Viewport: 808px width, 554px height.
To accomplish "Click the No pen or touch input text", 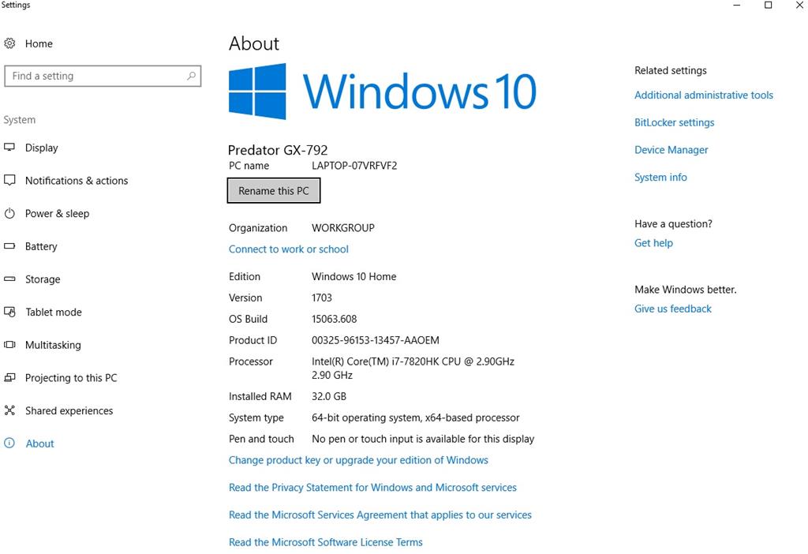I will pyautogui.click(x=423, y=439).
